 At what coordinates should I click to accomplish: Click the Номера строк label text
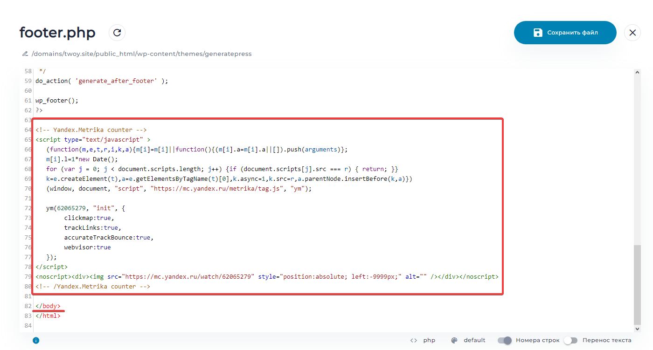pos(538,340)
